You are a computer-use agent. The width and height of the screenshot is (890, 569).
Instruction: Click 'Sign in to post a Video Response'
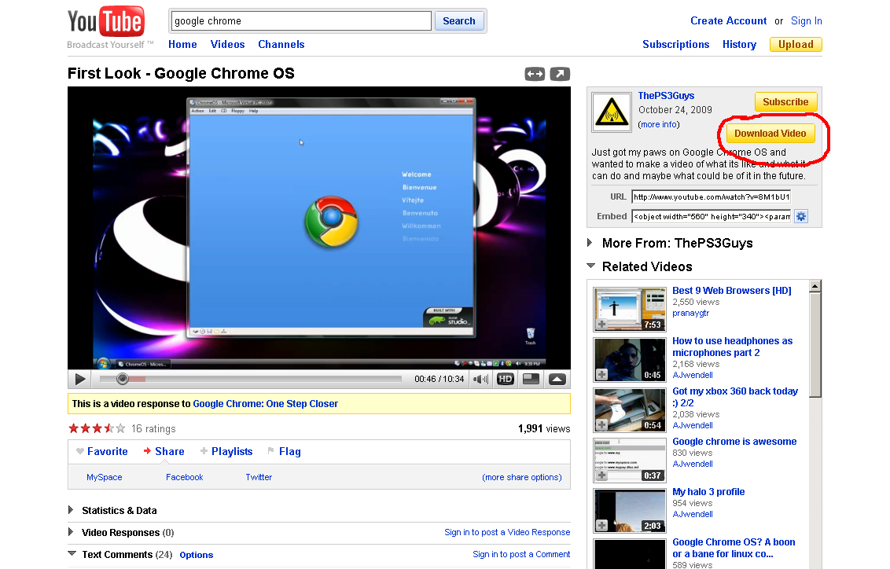coord(507,532)
